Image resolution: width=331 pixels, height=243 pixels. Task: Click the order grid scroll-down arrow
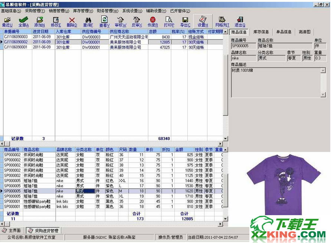[x=226, y=139]
